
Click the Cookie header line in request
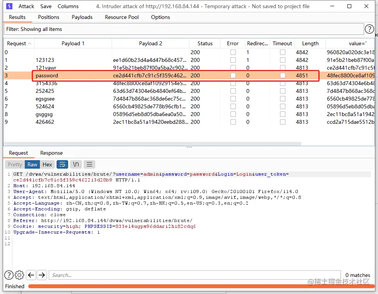(x=105, y=226)
